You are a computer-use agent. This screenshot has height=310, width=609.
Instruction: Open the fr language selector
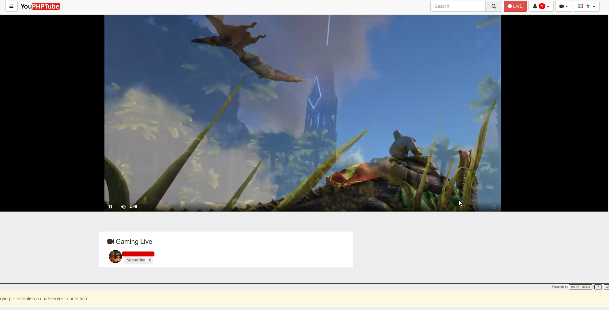(587, 6)
